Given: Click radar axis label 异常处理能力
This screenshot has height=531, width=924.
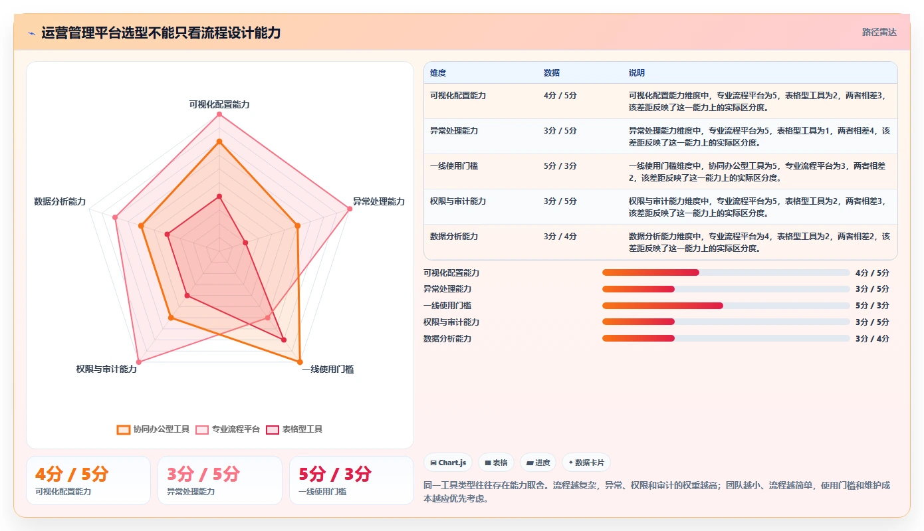Looking at the screenshot, I should [x=378, y=201].
